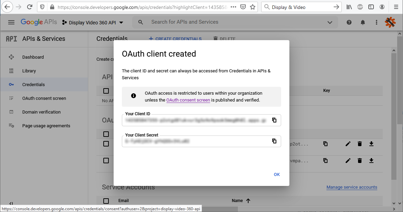
Task: Sort service accounts by Name arrow
Action: point(248,201)
